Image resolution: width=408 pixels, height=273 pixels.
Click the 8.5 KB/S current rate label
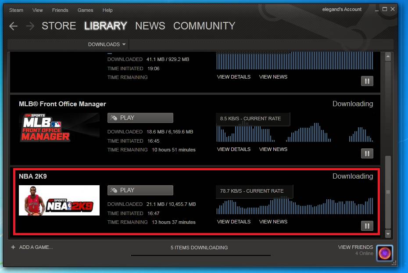[x=251, y=119]
